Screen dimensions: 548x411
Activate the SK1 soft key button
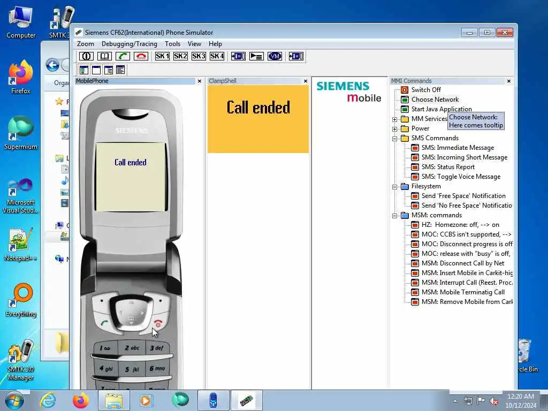(x=163, y=56)
